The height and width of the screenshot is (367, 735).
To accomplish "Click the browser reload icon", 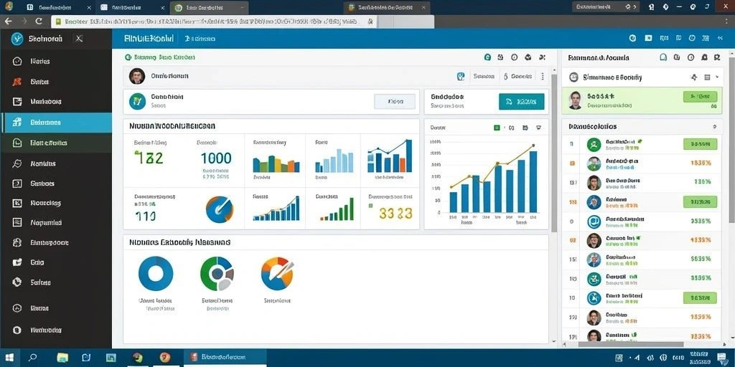I will 39,22.
